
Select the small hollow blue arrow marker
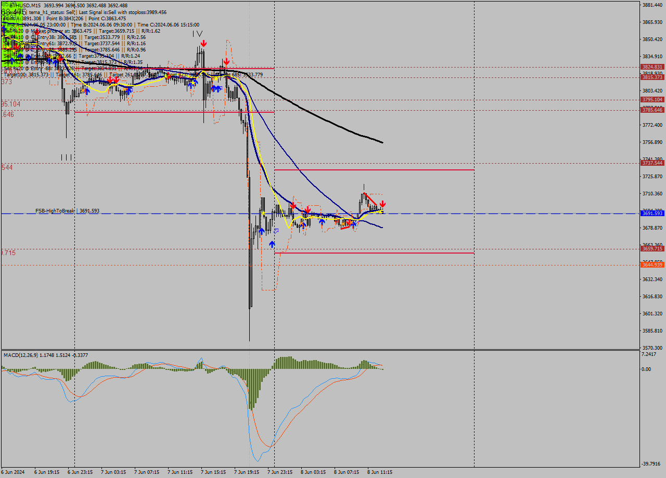(276, 231)
